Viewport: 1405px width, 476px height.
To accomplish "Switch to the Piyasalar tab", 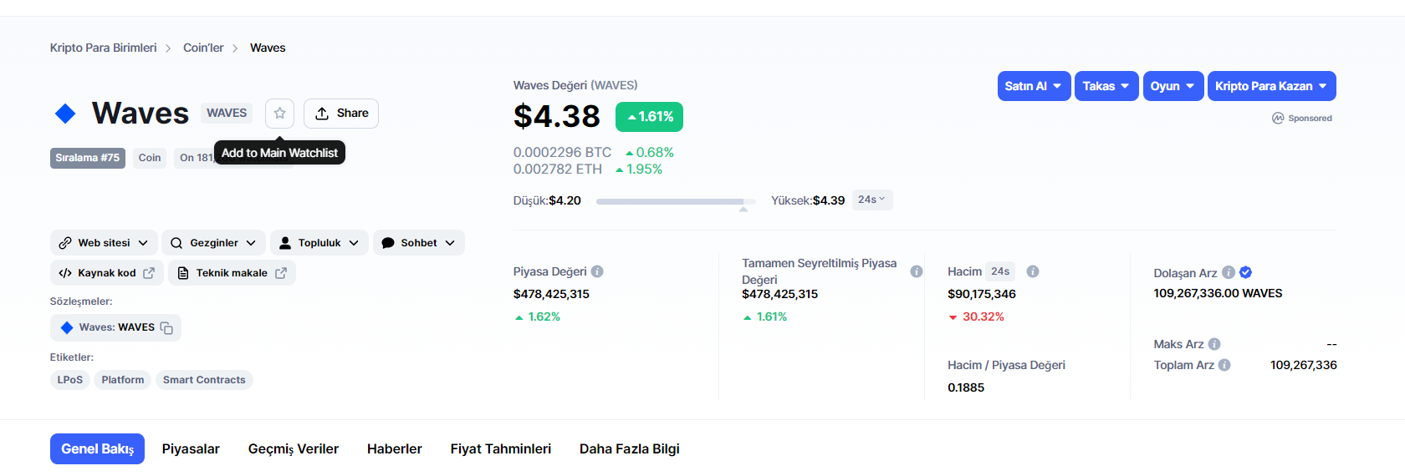I will click(191, 448).
